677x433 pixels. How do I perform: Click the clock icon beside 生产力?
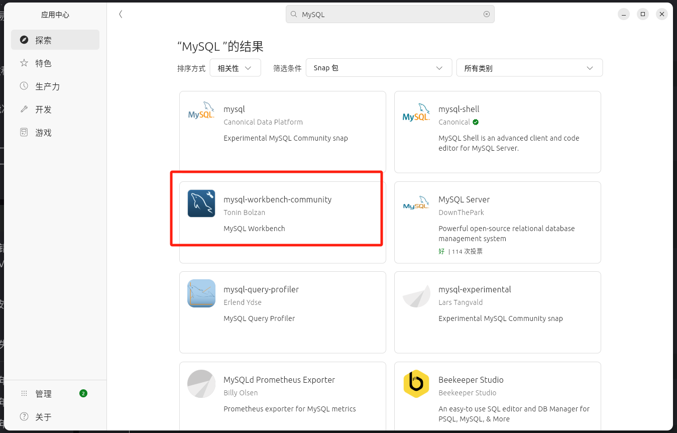tap(24, 86)
